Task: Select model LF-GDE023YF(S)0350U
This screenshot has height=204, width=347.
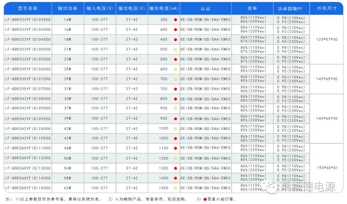Action: (27, 20)
